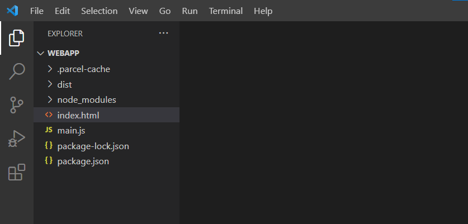The image size is (468, 224).
Task: Click the braces icon beside package-lock.json
Action: (49, 146)
